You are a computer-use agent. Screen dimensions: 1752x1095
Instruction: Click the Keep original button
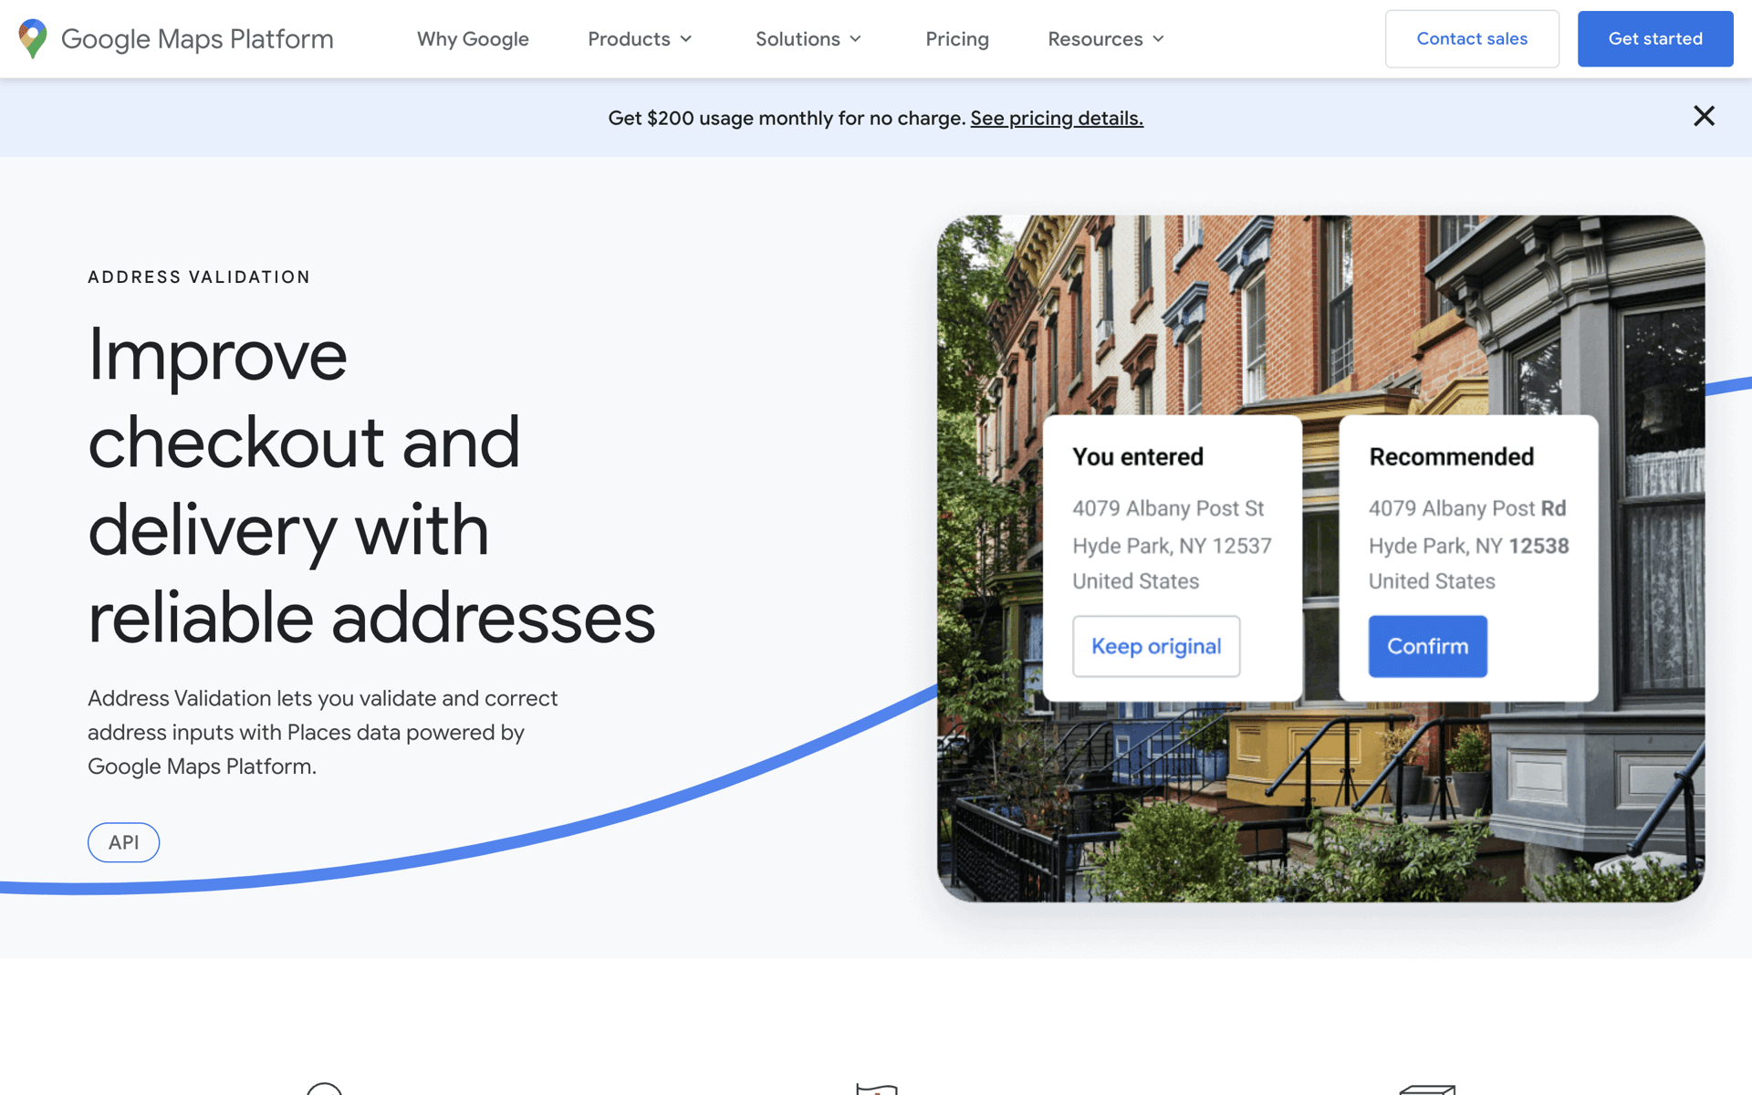point(1156,646)
